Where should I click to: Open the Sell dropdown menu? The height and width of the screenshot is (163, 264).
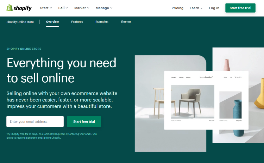point(63,8)
